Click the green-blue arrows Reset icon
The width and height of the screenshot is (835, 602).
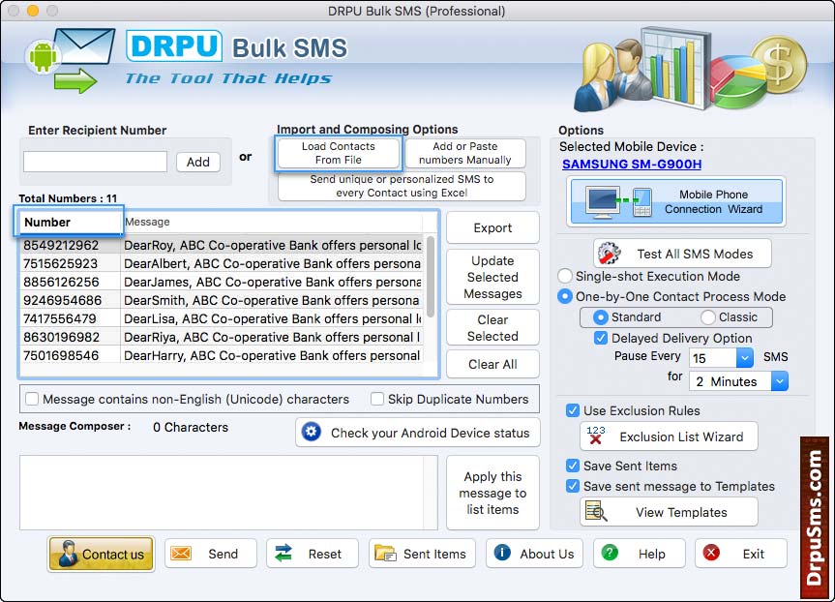[x=283, y=553]
